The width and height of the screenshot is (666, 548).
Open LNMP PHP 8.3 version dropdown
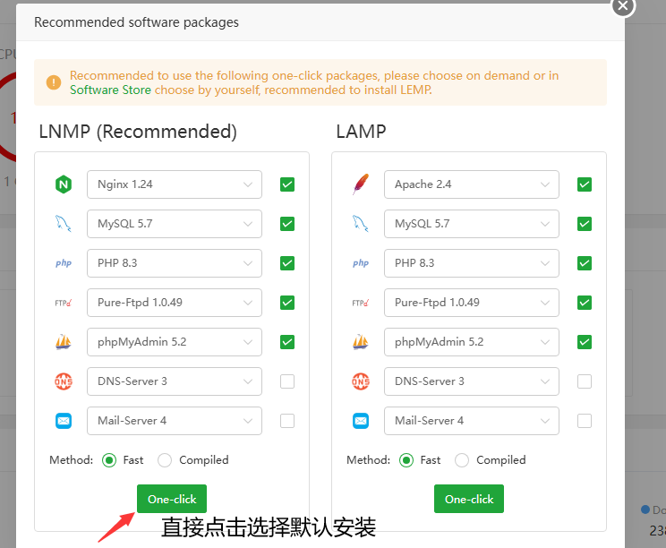click(175, 263)
